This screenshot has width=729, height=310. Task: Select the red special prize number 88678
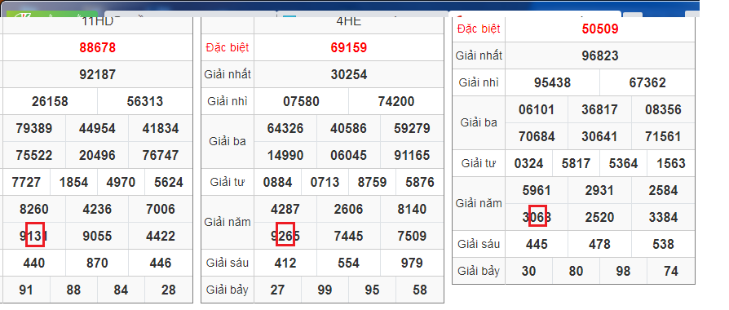(98, 47)
